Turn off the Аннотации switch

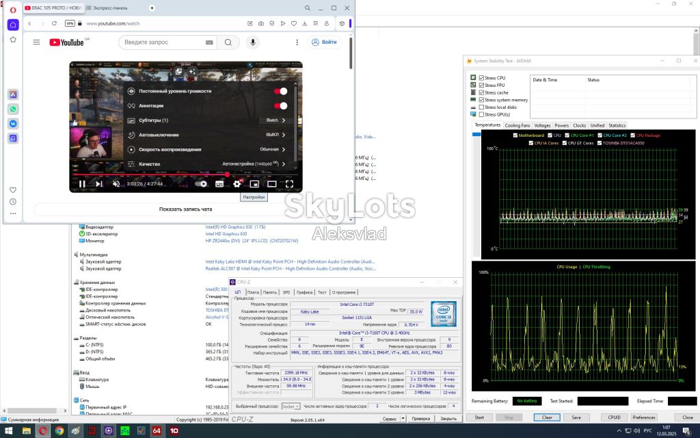pos(281,106)
